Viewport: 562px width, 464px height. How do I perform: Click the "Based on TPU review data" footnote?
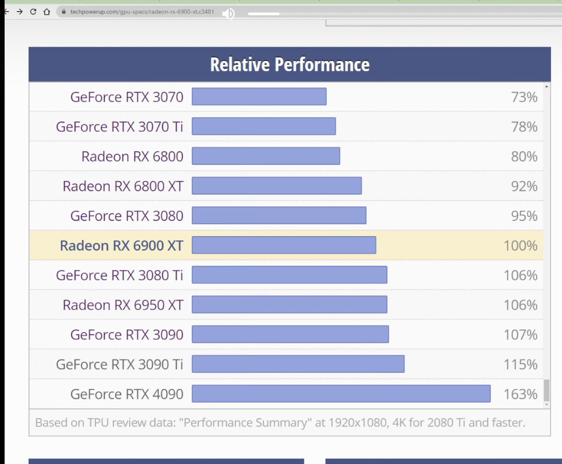pos(280,422)
